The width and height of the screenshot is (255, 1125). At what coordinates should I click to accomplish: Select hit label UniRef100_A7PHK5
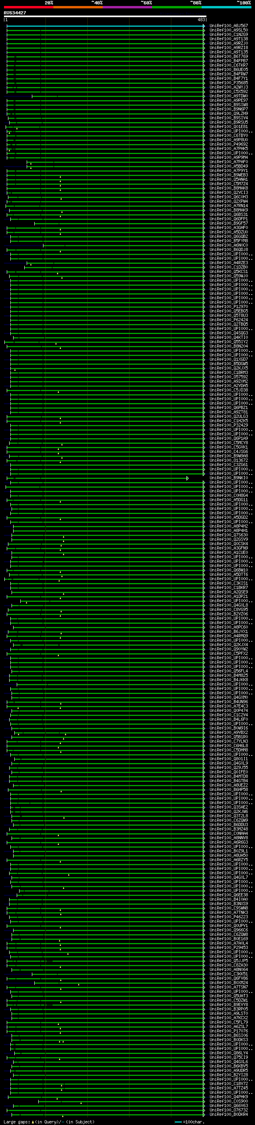tap(229, 148)
